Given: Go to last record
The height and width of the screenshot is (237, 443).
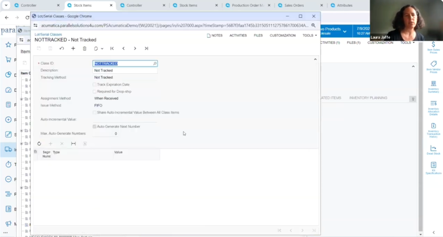Looking at the screenshot, I should pos(146,48).
